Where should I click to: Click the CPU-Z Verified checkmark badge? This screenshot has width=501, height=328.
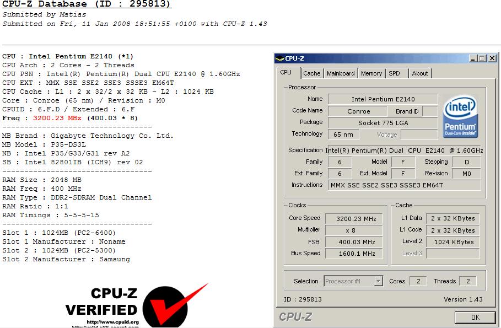tap(175, 304)
